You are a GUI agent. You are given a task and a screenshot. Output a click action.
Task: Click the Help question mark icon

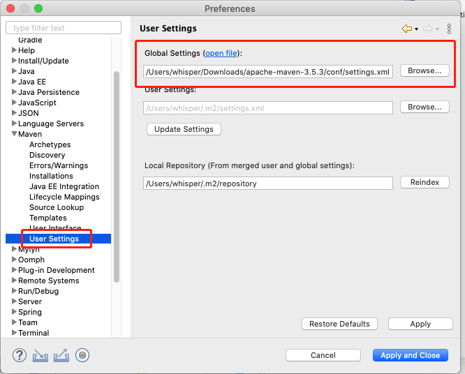20,355
